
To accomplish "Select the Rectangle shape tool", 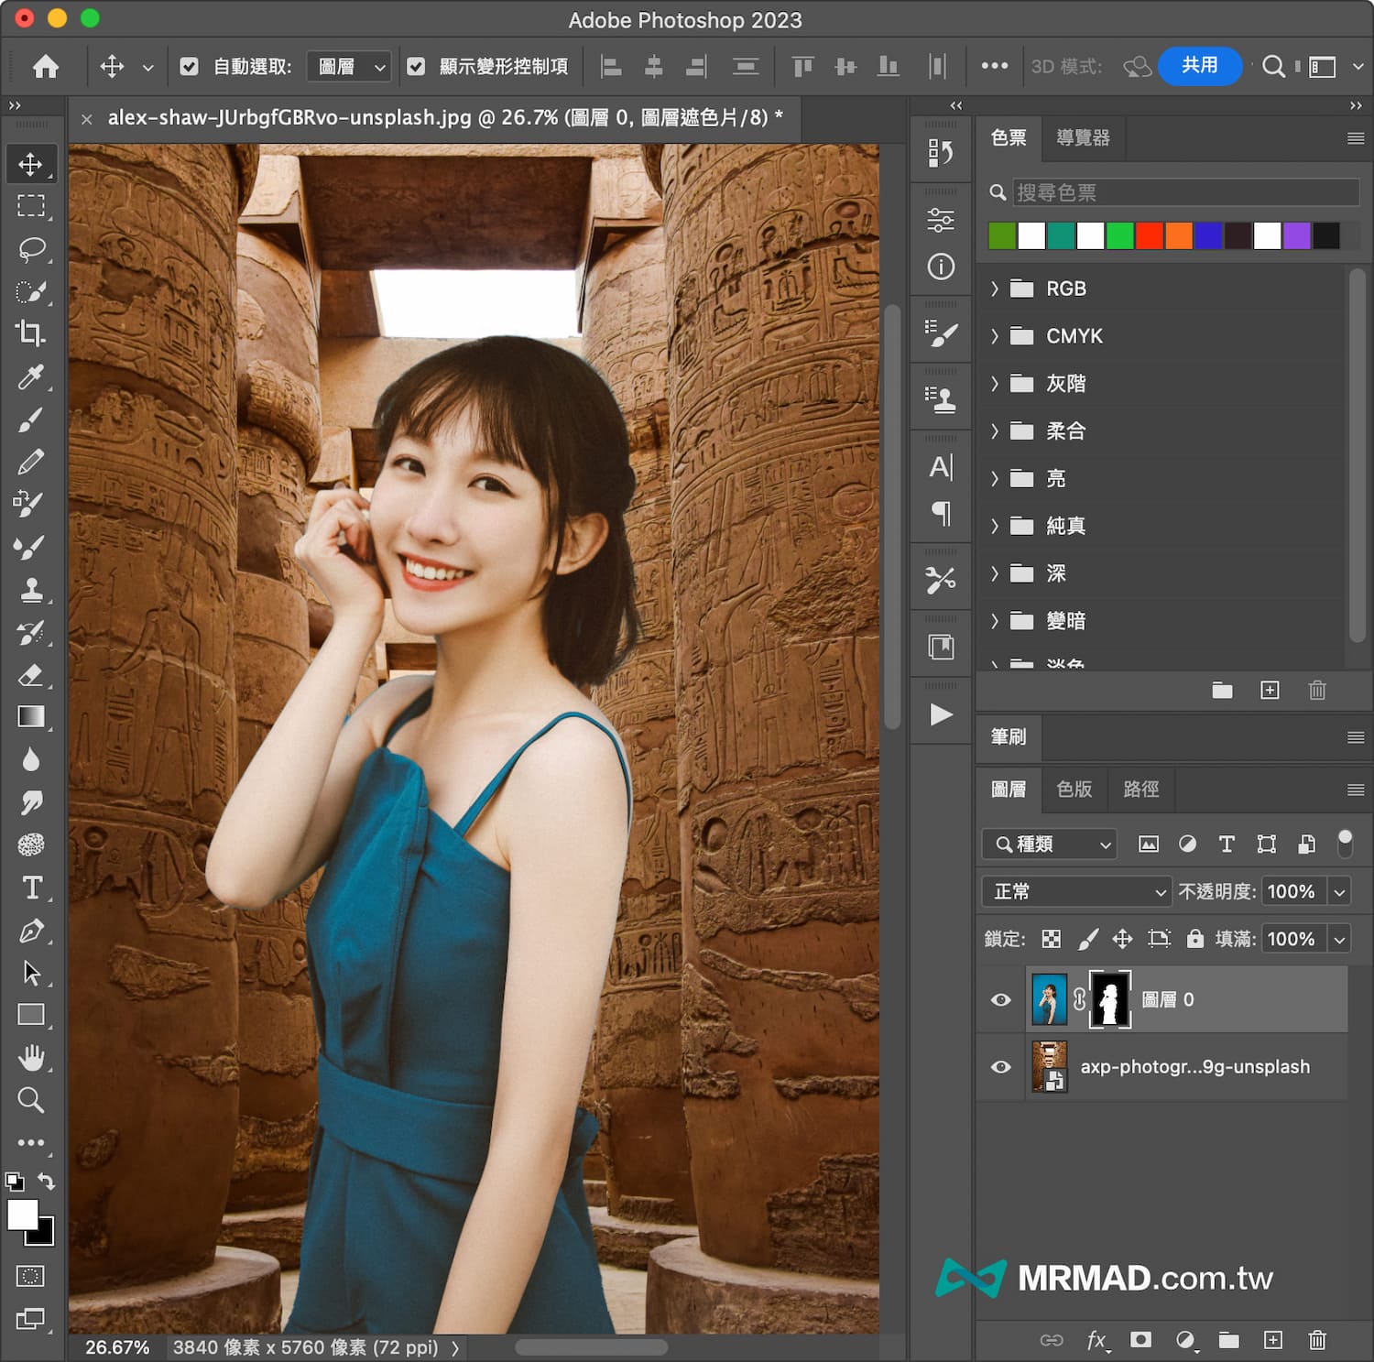I will (30, 1015).
